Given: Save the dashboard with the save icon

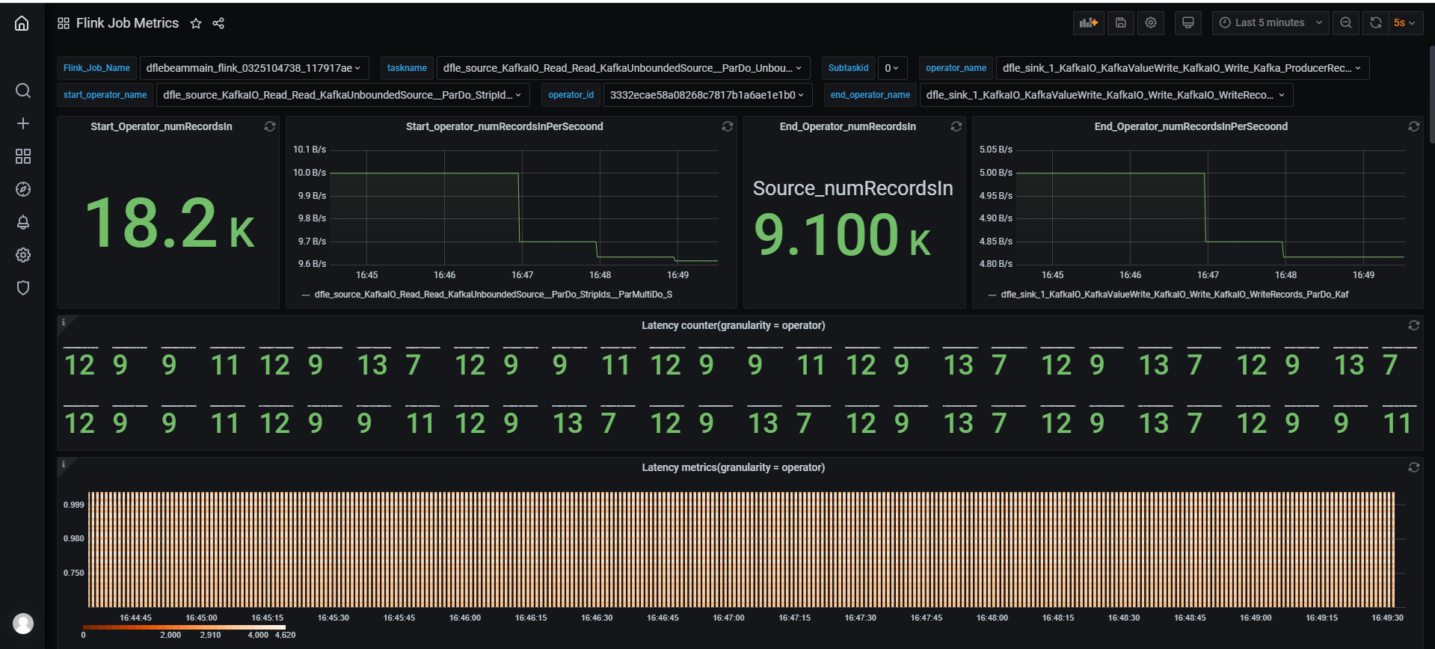Looking at the screenshot, I should pos(1121,23).
